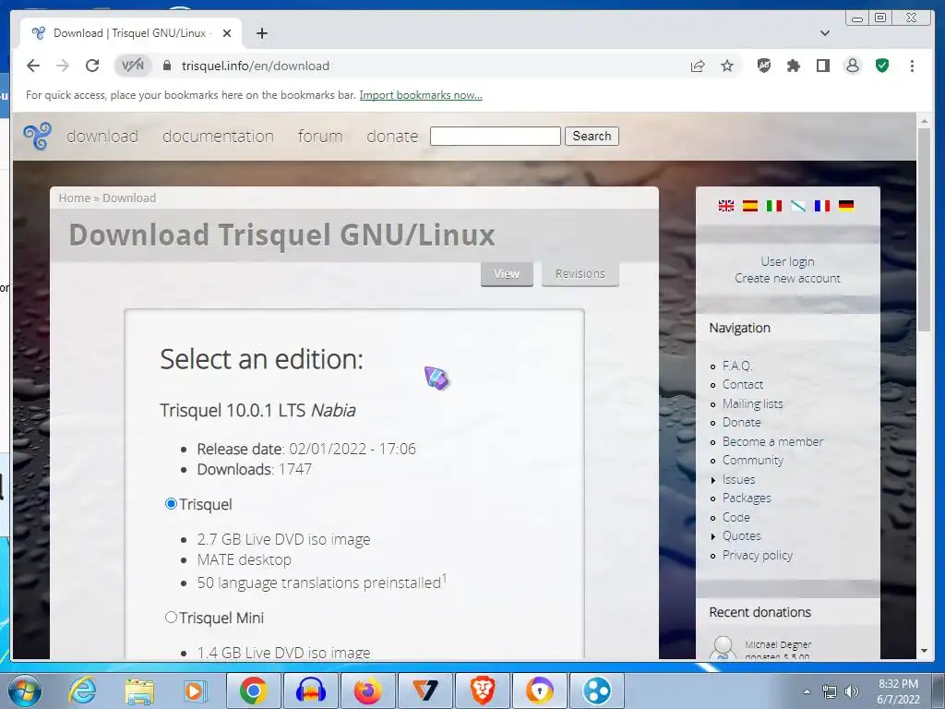Click the Michael Degner donor name
Screen dimensions: 945x709
778,644
